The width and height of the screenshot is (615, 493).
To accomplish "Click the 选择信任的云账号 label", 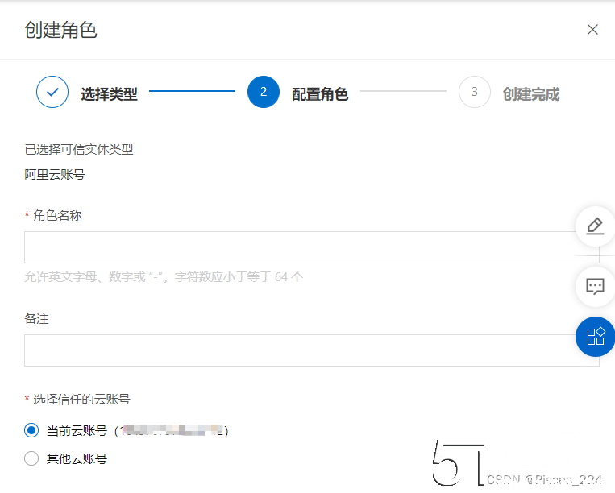I will tap(81, 400).
